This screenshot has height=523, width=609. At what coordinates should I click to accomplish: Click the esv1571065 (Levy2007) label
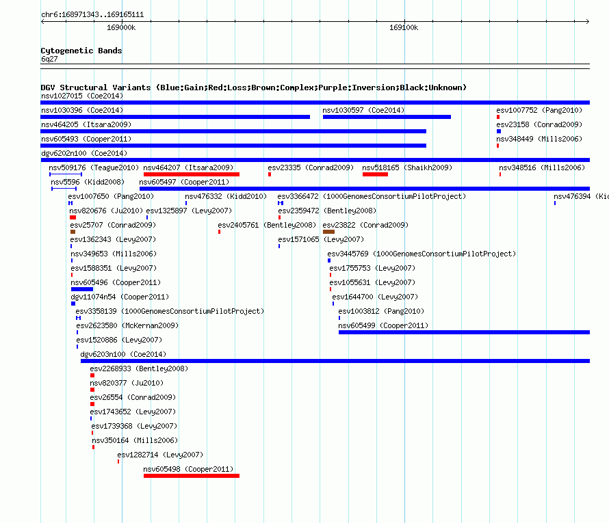coord(321,239)
